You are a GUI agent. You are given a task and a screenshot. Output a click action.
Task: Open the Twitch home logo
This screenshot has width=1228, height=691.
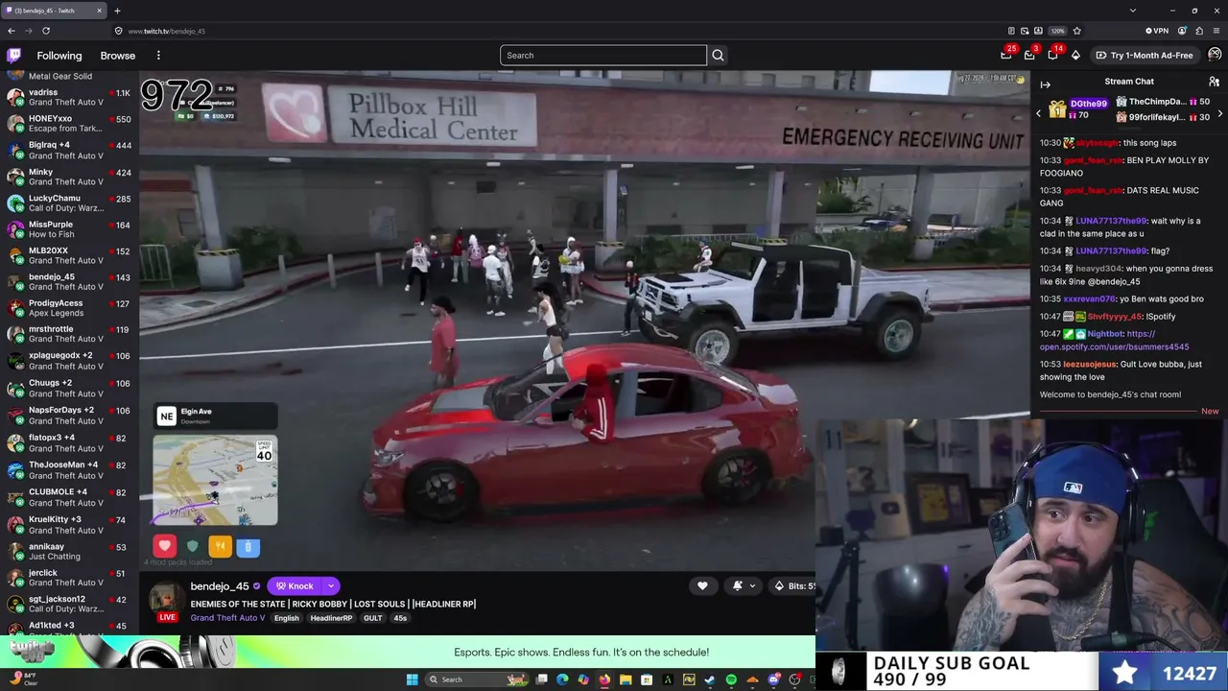coord(13,56)
